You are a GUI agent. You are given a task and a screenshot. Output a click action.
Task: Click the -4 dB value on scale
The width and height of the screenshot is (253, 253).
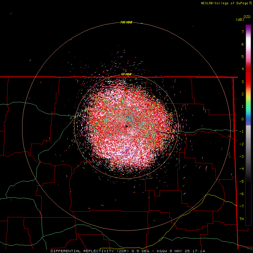click(x=241, y=169)
